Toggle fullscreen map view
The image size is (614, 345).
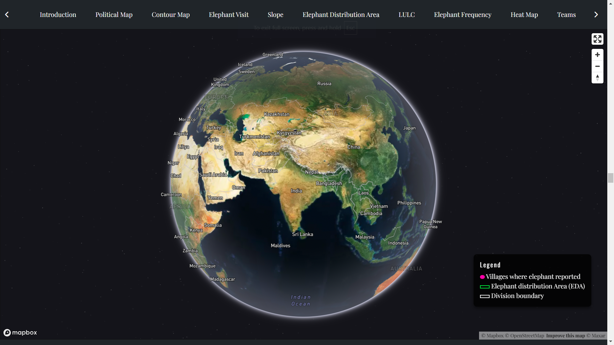pyautogui.click(x=597, y=39)
